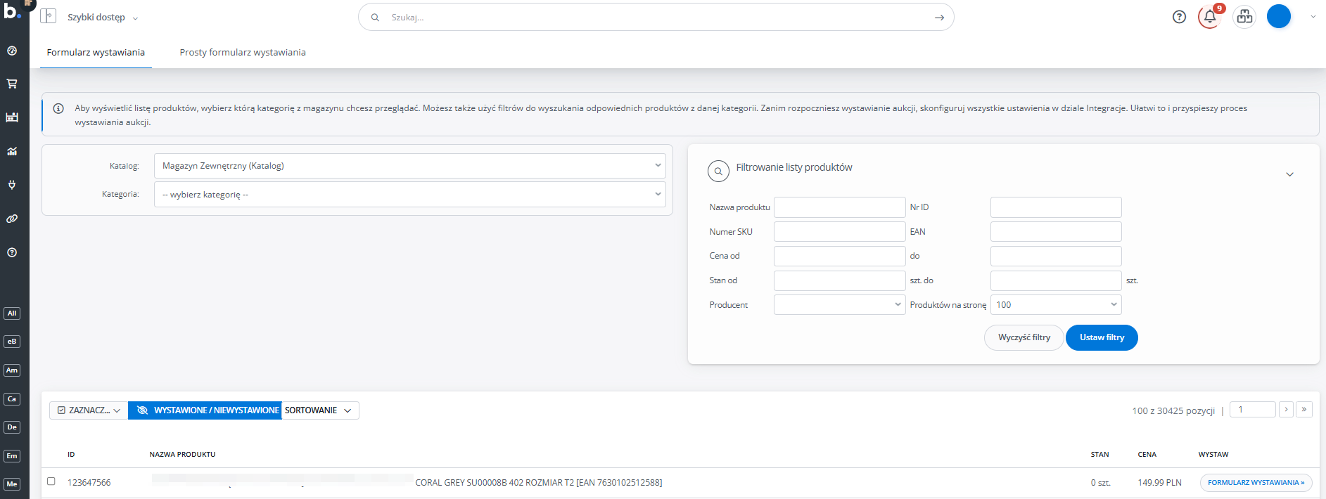Open the notifications bell icon
Image resolution: width=1326 pixels, height=499 pixels.
[1209, 17]
